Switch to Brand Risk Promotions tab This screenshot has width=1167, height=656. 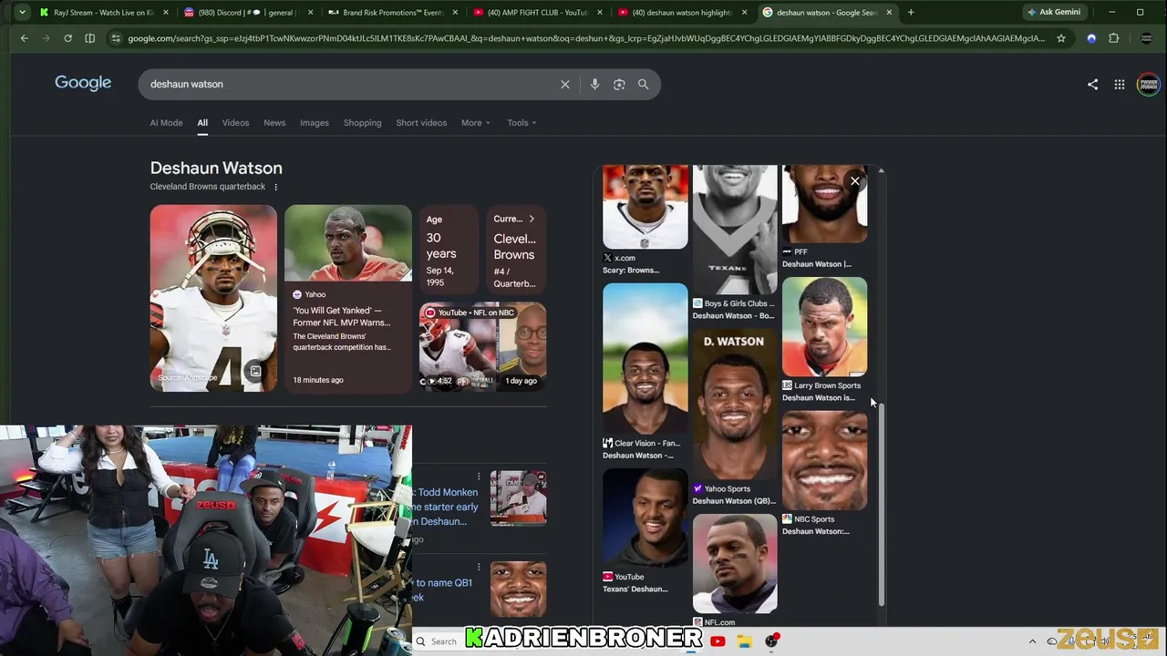393,13
